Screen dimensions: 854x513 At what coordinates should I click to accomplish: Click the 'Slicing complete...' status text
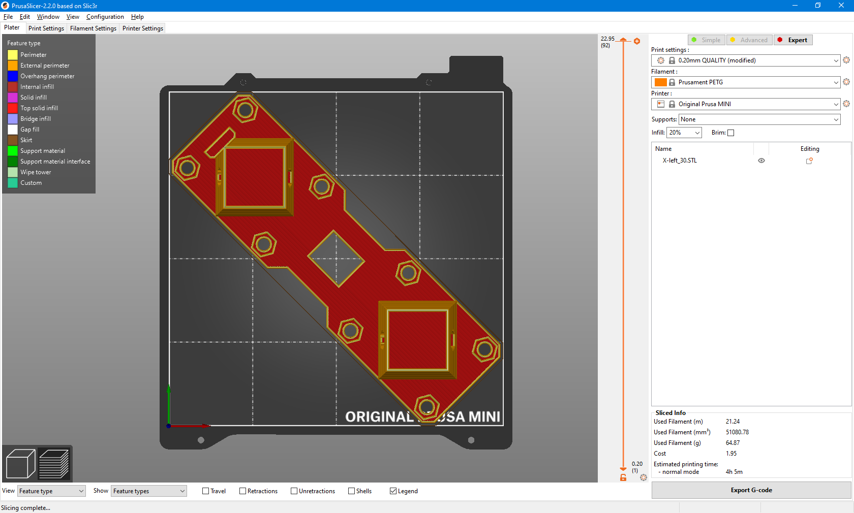coord(25,508)
